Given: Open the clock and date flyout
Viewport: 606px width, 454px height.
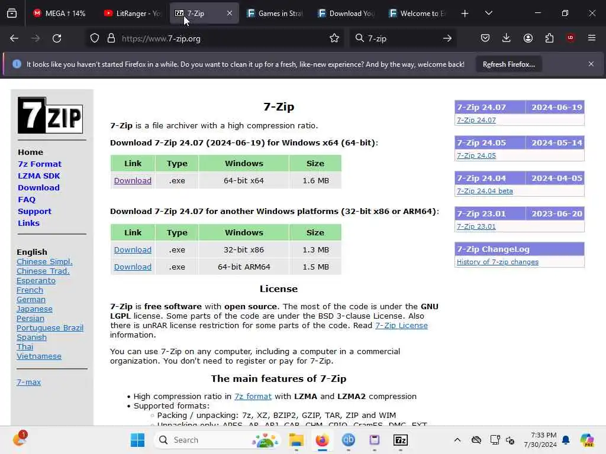Looking at the screenshot, I should [x=540, y=440].
